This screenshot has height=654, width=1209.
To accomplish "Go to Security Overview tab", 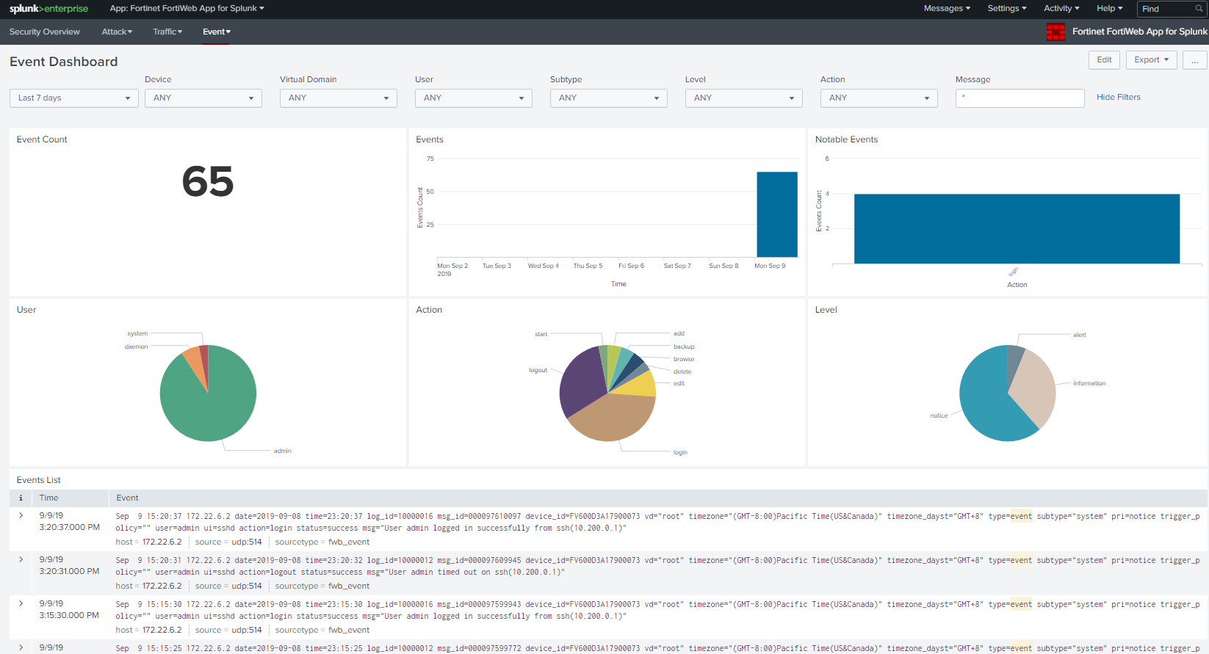I will (44, 32).
